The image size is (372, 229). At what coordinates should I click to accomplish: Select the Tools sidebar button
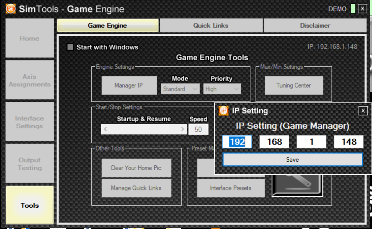click(x=30, y=205)
